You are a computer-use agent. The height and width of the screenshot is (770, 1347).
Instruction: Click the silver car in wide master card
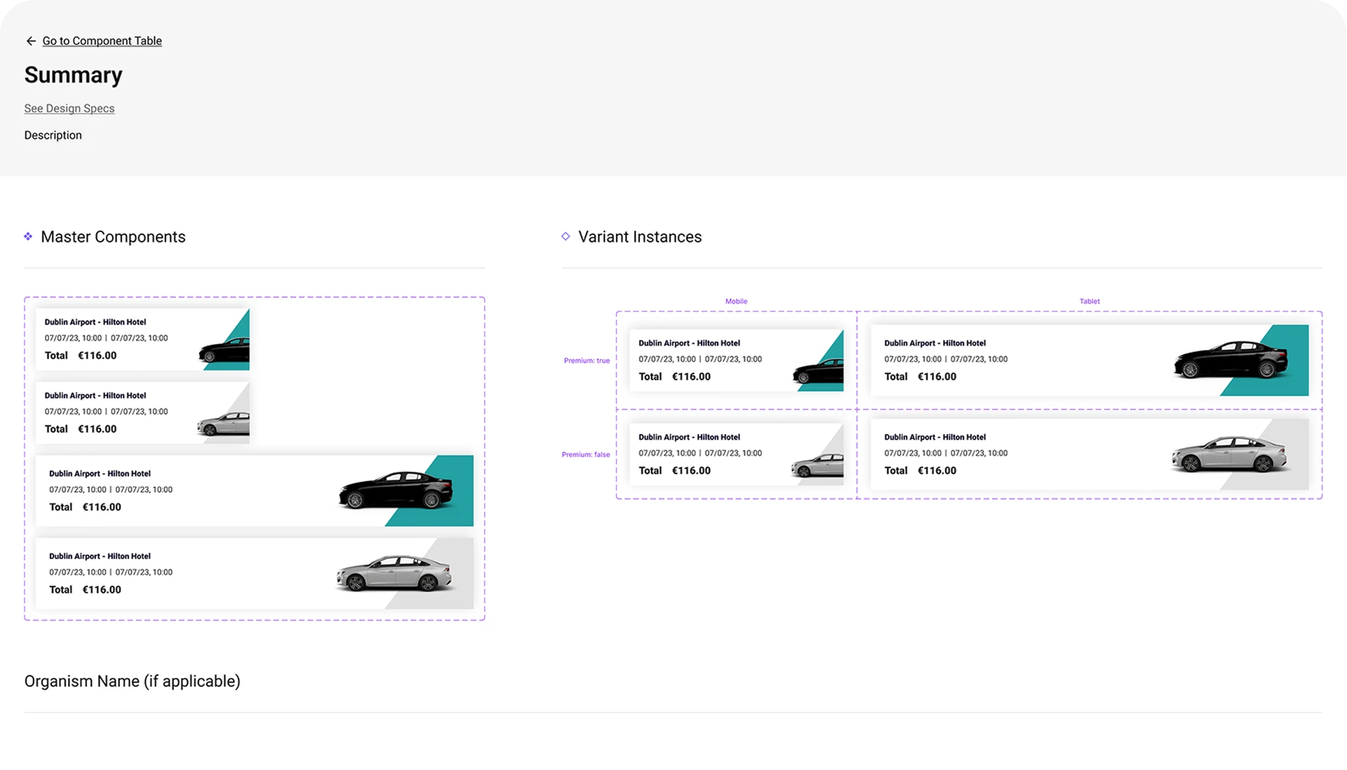[x=394, y=573]
